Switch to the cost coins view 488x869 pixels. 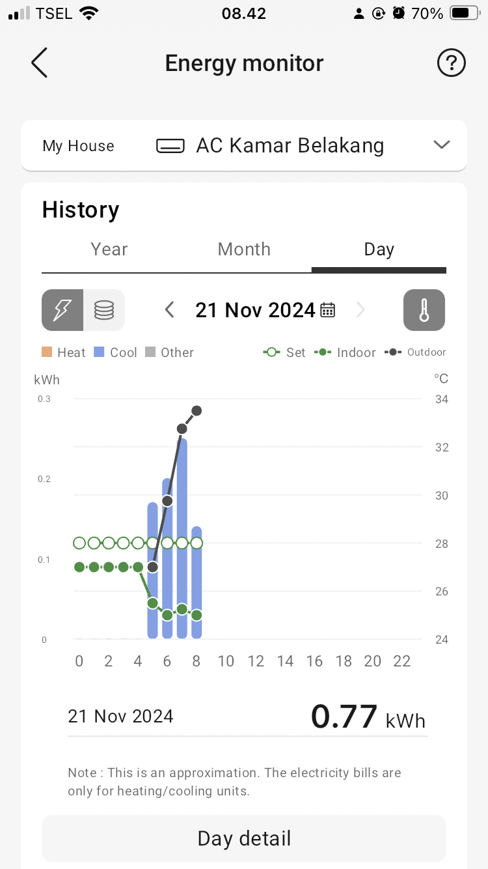(104, 310)
